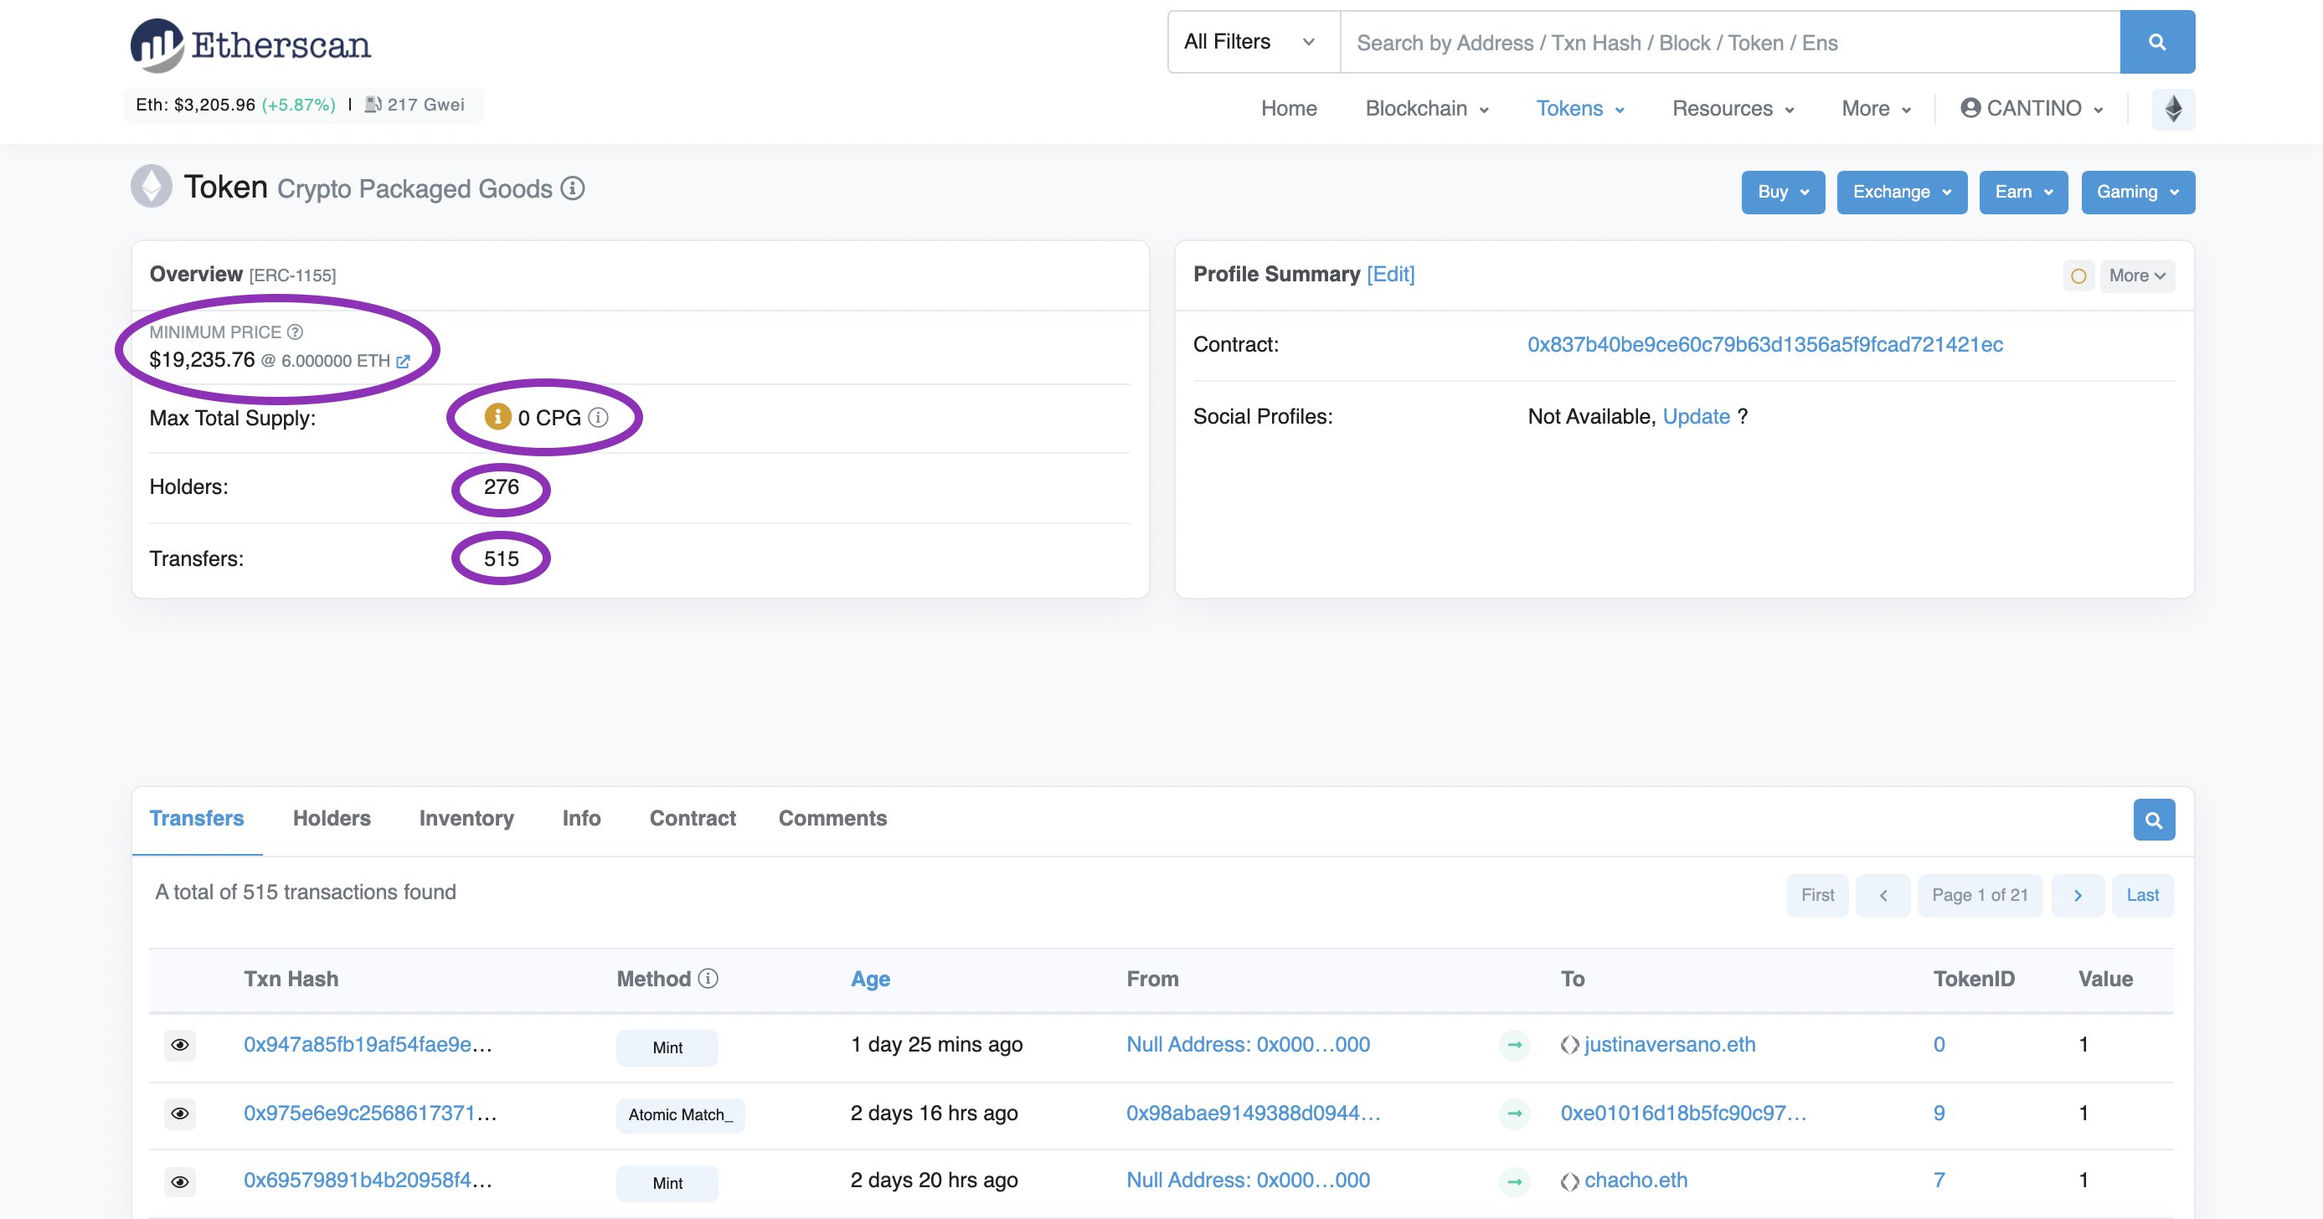
Task: Expand the Buy dropdown button
Action: pyautogui.click(x=1782, y=192)
